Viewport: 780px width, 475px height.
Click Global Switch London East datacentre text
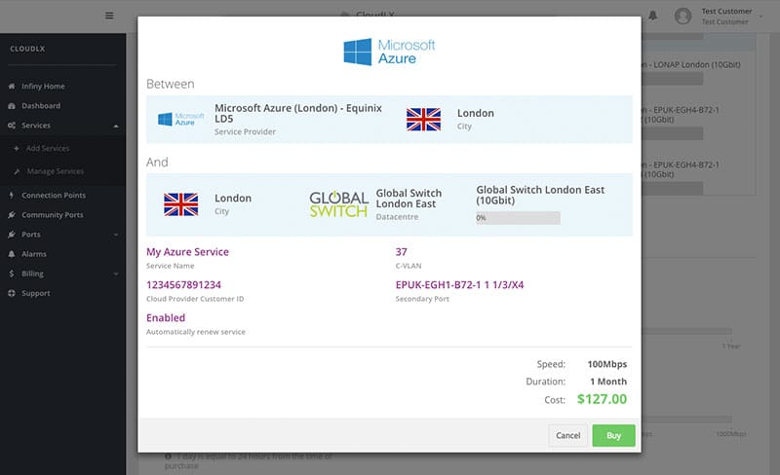pyautogui.click(x=409, y=199)
